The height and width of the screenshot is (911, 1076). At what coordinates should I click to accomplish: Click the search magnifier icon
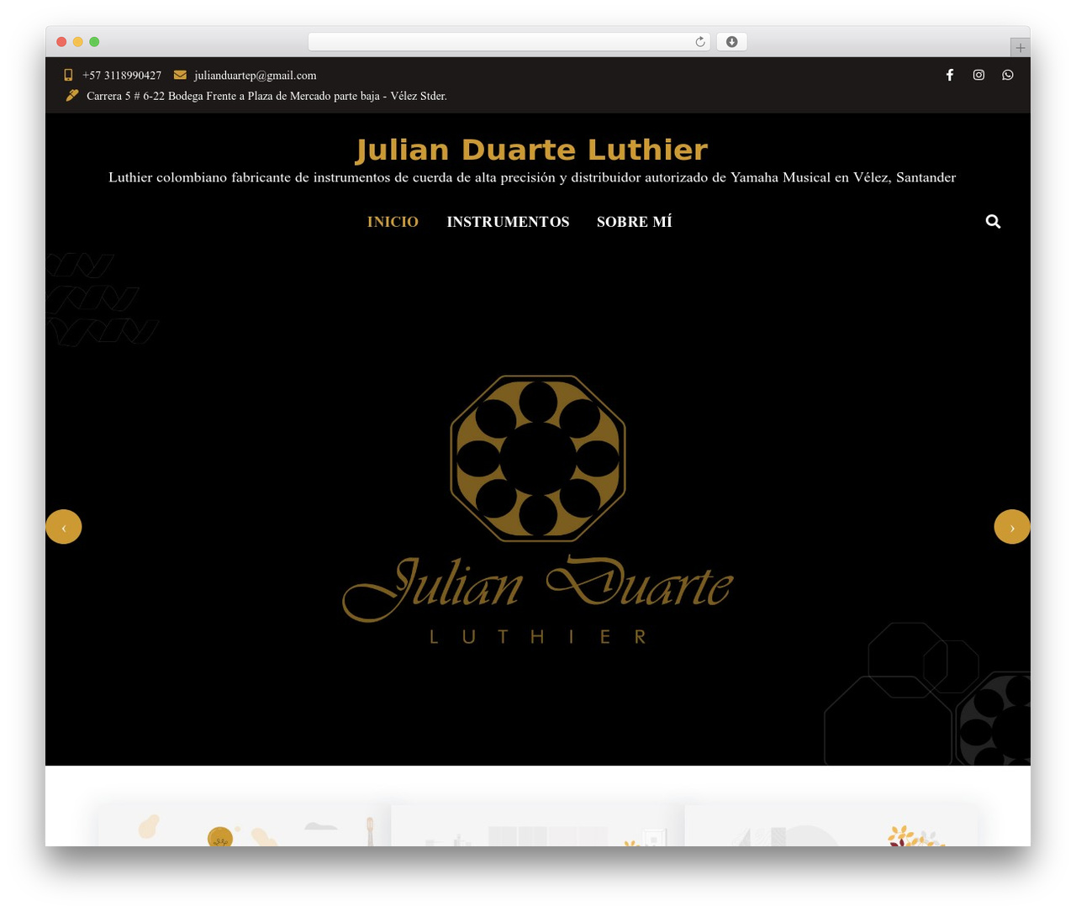[993, 221]
